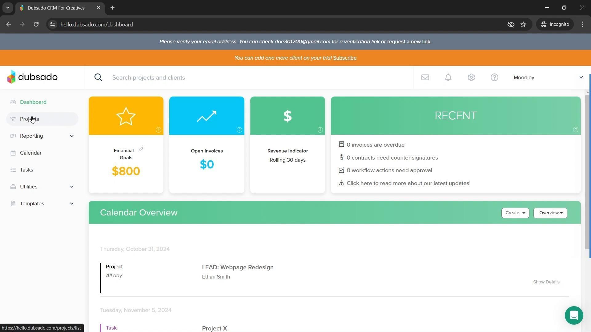Image resolution: width=591 pixels, height=332 pixels.
Task: Open the Create dropdown button
Action: 515,213
